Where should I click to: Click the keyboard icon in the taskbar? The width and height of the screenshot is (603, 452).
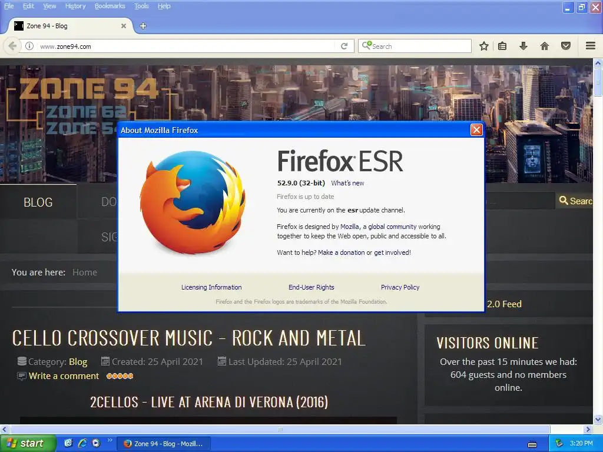click(532, 444)
